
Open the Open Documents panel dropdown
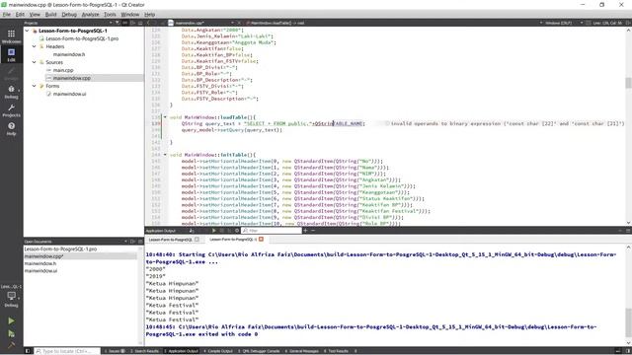click(x=125, y=242)
